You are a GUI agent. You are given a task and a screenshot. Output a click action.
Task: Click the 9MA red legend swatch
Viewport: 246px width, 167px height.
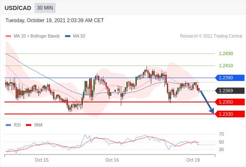click(28, 125)
